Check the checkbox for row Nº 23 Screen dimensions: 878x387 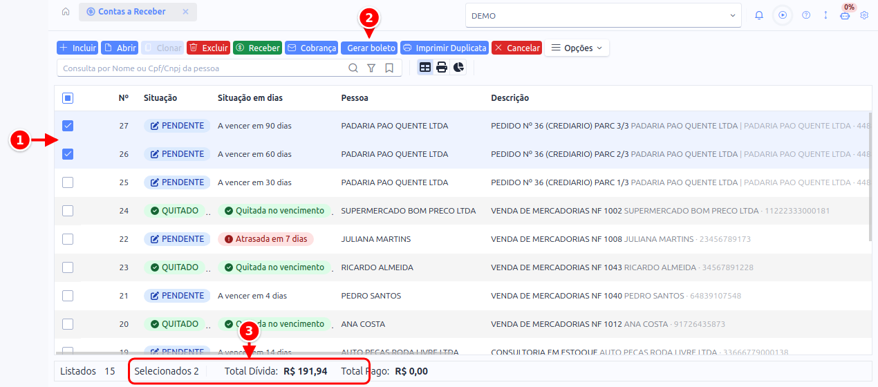[68, 267]
